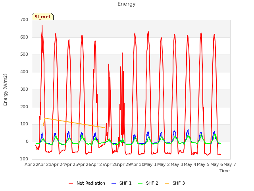Click the May 1 x-axis tick label
This screenshot has width=254, height=191.
150,164
